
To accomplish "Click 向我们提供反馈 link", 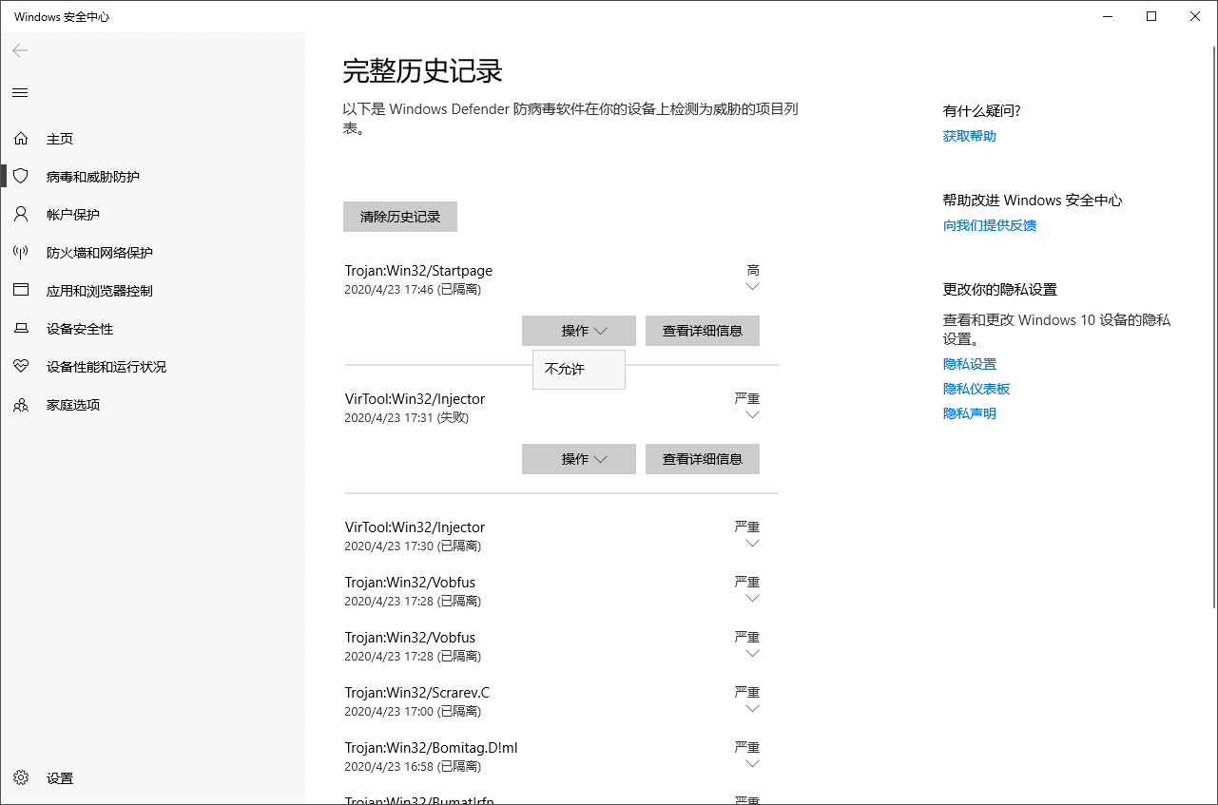I will click(990, 225).
